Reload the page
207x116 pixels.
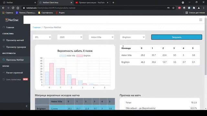tap(13, 8)
